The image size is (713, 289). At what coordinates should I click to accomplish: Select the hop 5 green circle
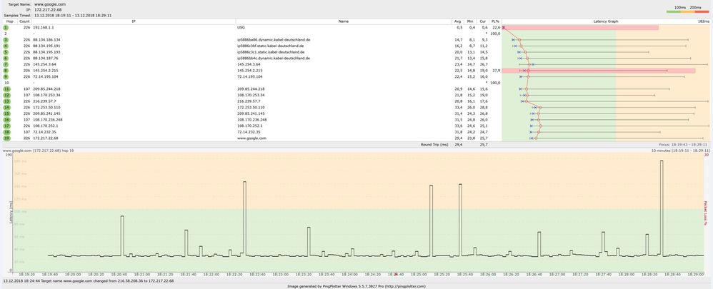[6, 52]
